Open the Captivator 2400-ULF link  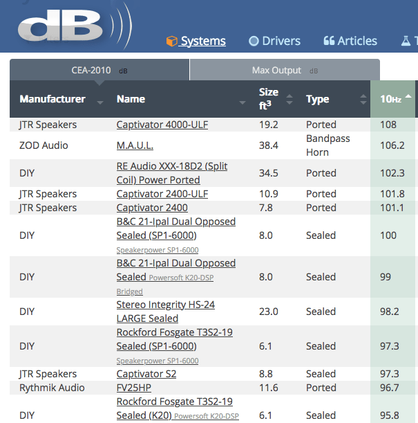tap(162, 194)
